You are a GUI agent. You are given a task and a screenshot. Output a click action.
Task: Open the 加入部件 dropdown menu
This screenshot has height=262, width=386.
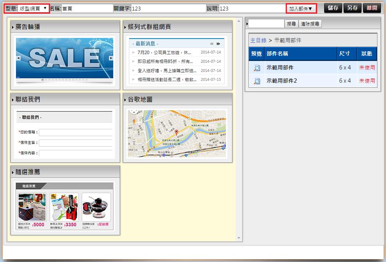pos(300,8)
